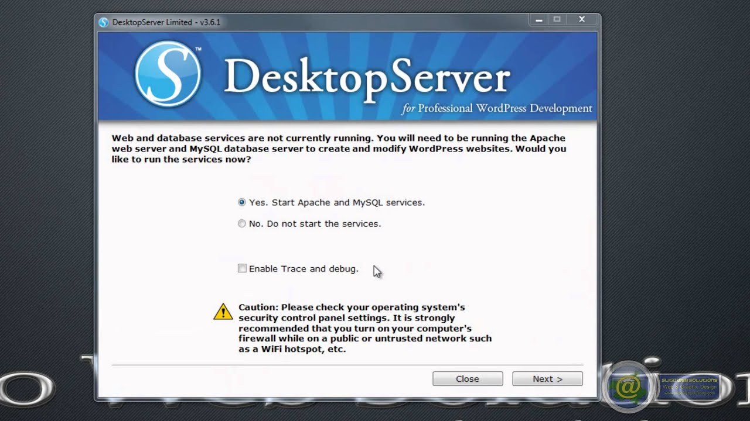Maximize the DesktopServer window

557,20
